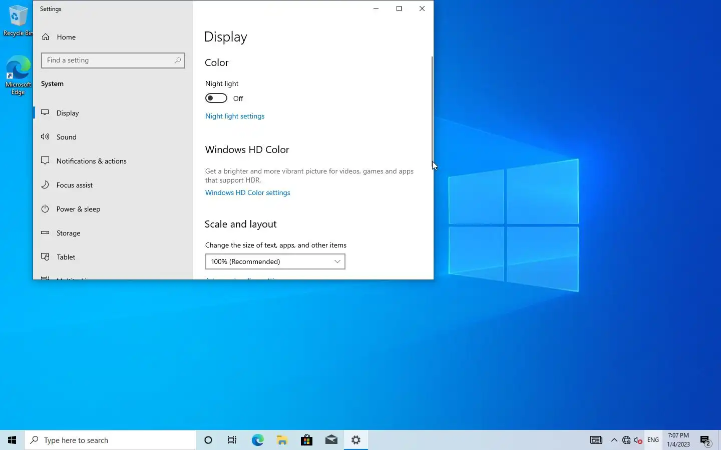Image resolution: width=721 pixels, height=450 pixels.
Task: Minimize the Settings window
Action: pos(376,8)
